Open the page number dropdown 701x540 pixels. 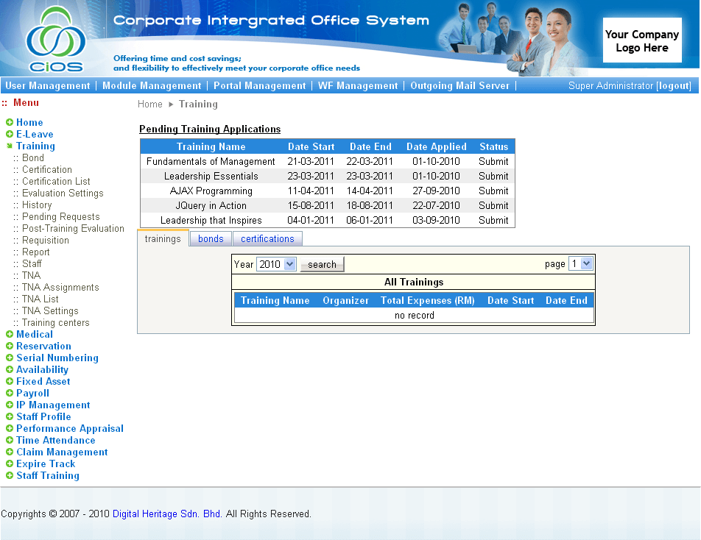point(580,263)
